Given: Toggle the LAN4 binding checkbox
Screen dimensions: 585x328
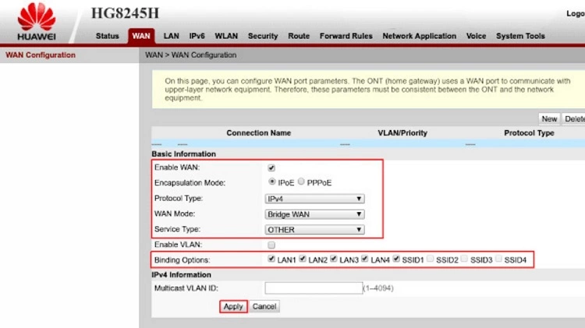Looking at the screenshot, I should (365, 259).
